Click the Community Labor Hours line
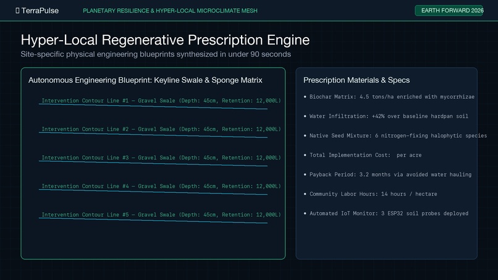Viewport: 498px width, 280px height. (370, 194)
